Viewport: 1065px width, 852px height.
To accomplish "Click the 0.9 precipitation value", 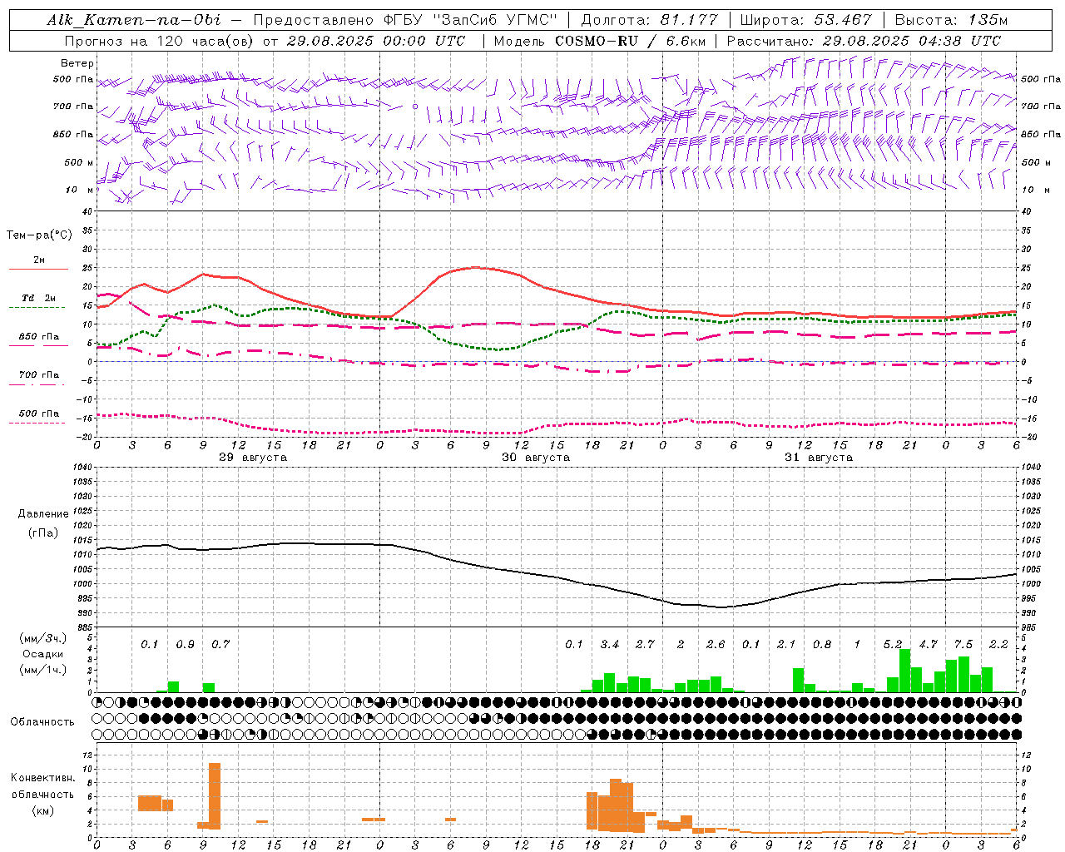I will (185, 645).
